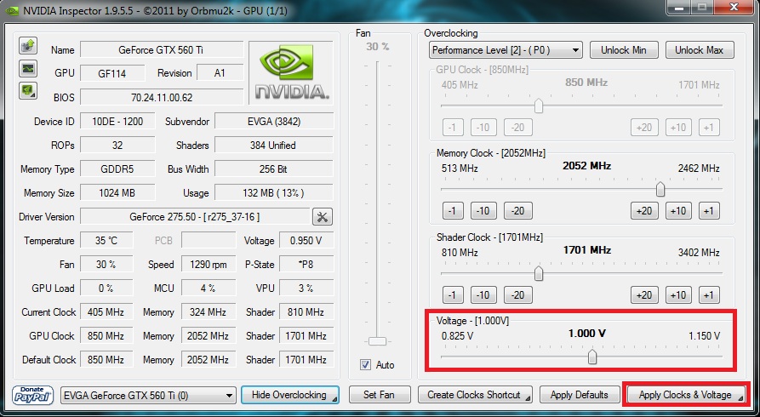760x417 pixels.
Task: Increase Memory Clock by 1 MHz
Action: pyautogui.click(x=709, y=211)
